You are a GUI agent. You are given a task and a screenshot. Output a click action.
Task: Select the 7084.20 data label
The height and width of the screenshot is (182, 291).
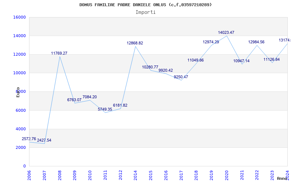coord(89,97)
